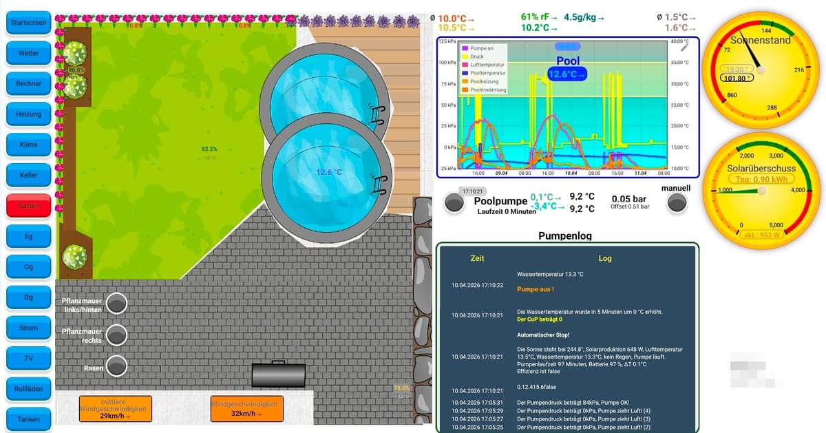Viewport: 826px width, 433px height.
Task: Click the mittlere Windgeschwindigkeit tile
Action: click(x=115, y=408)
